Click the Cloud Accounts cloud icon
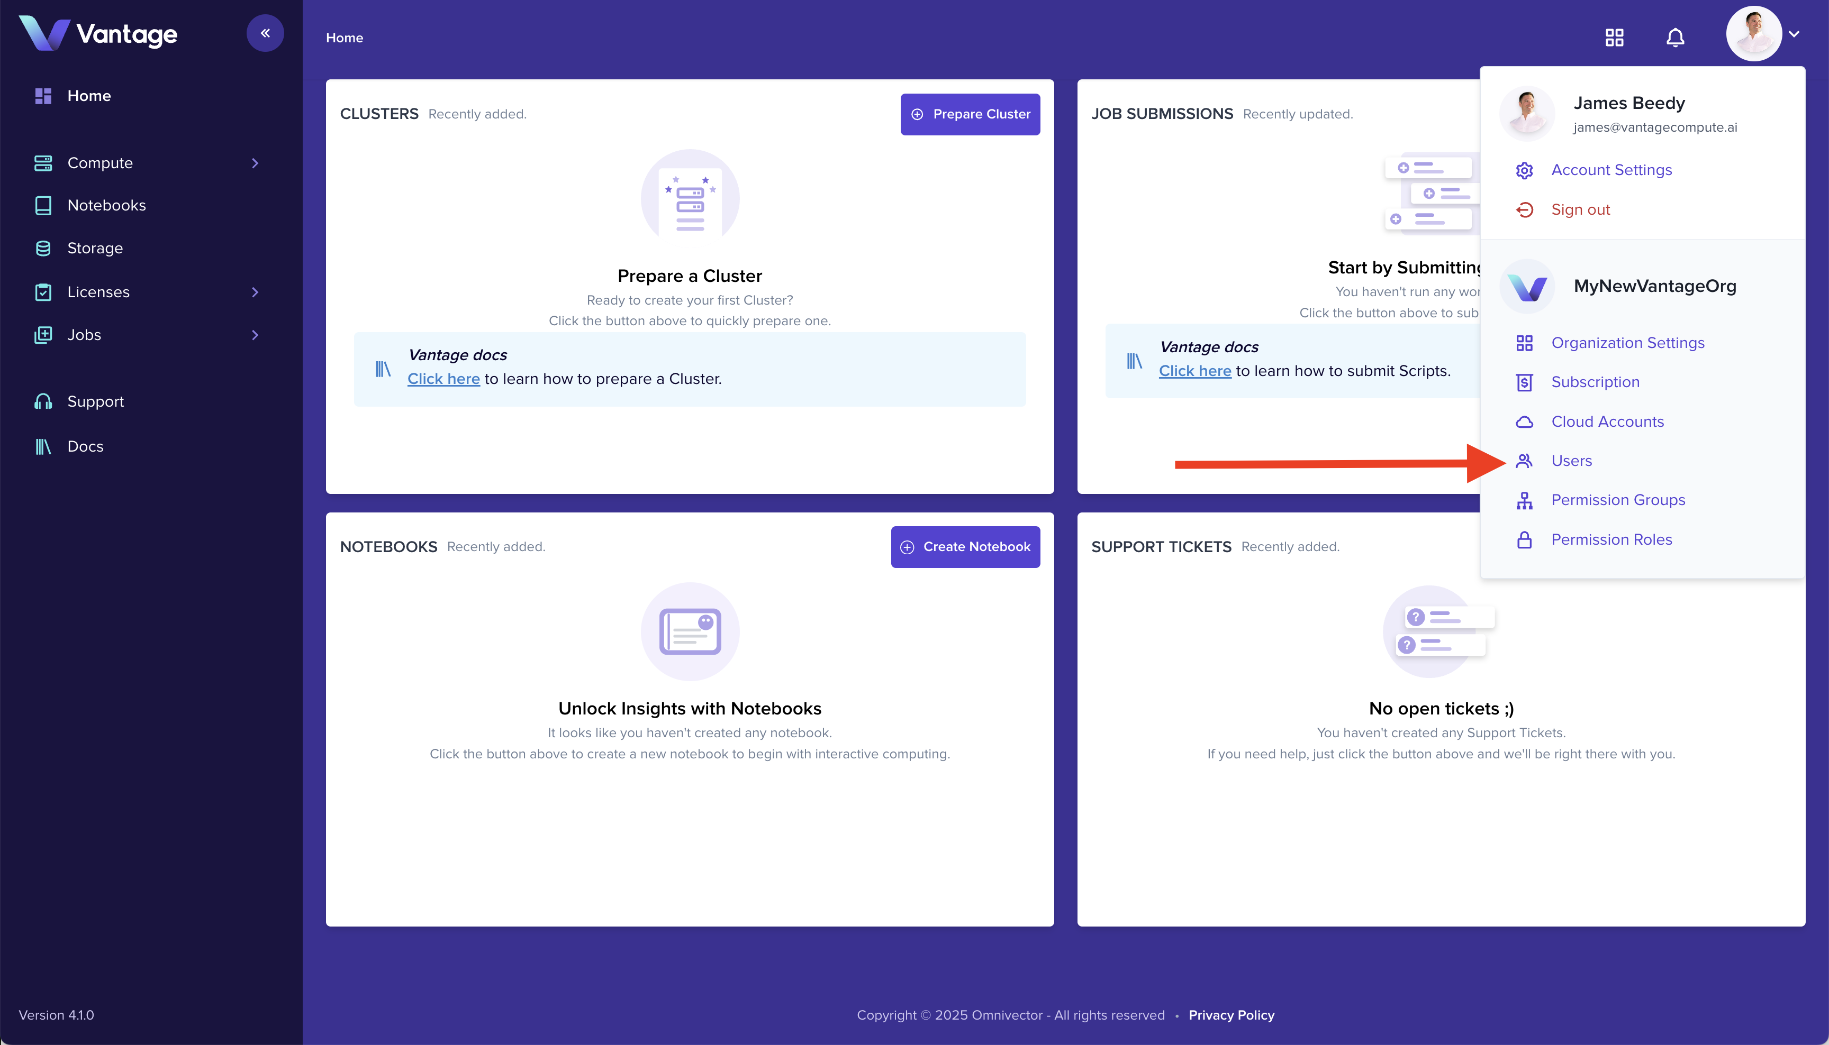This screenshot has width=1829, height=1045. 1524,422
